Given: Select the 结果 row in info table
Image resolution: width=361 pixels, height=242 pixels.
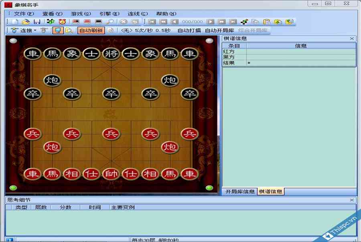Looking at the screenshot, I should click(x=289, y=63).
